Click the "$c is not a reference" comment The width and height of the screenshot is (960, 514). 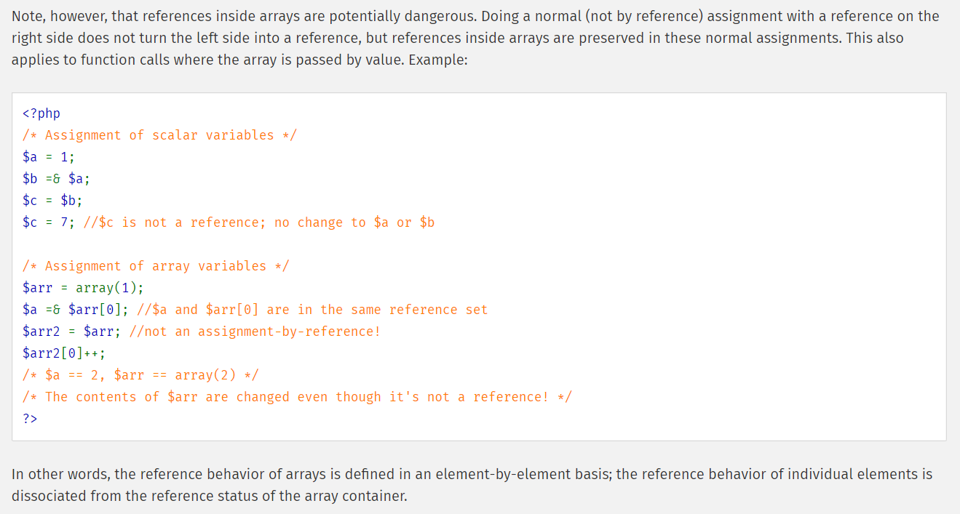(x=259, y=222)
